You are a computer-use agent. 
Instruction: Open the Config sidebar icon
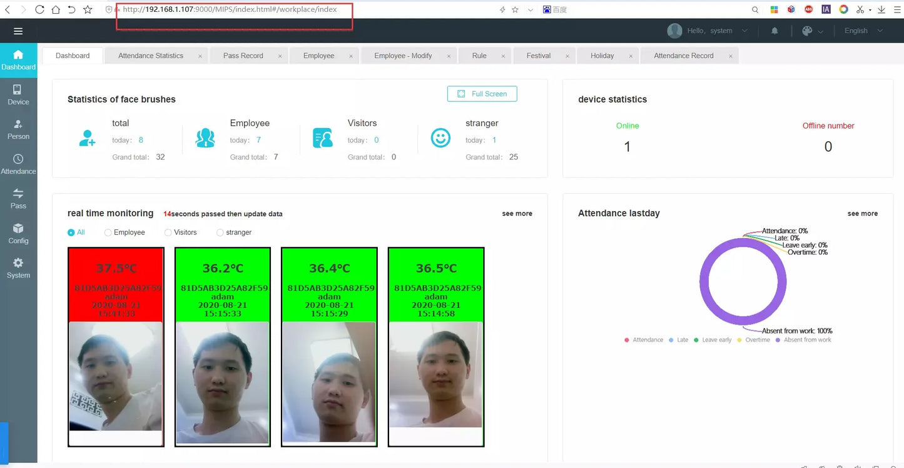(x=18, y=232)
